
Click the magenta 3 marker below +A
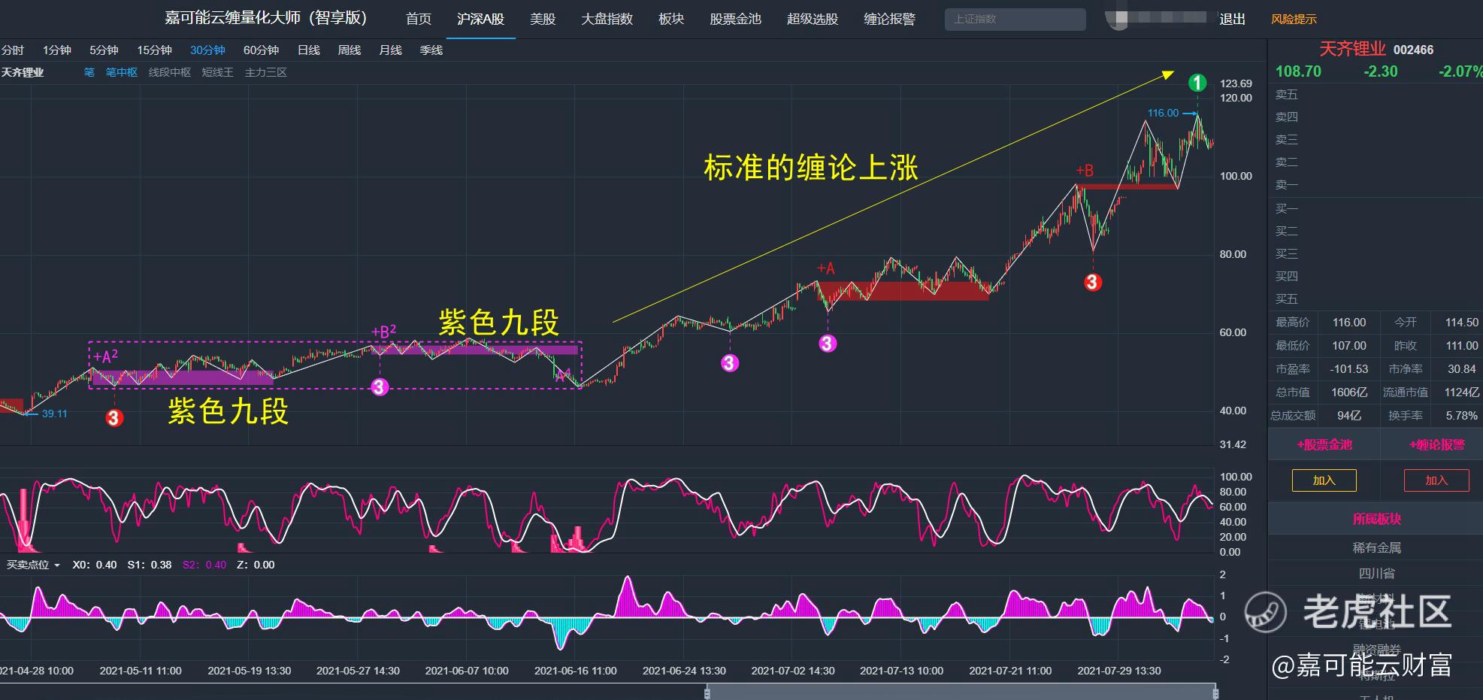[x=828, y=344]
